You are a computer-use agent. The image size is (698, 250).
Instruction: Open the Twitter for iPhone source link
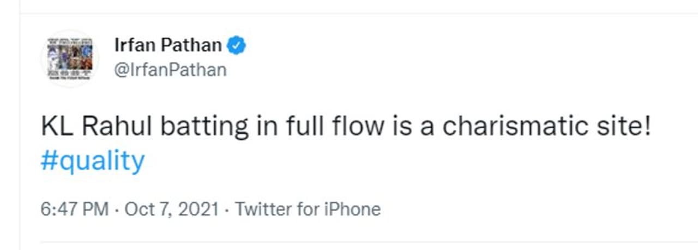[x=308, y=209]
